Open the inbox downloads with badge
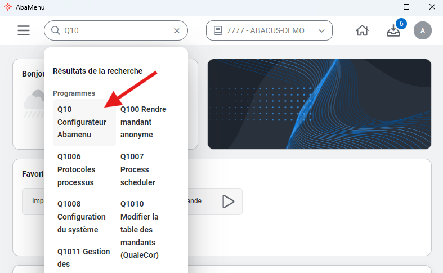Viewport: 443px width, 273px height. click(393, 31)
